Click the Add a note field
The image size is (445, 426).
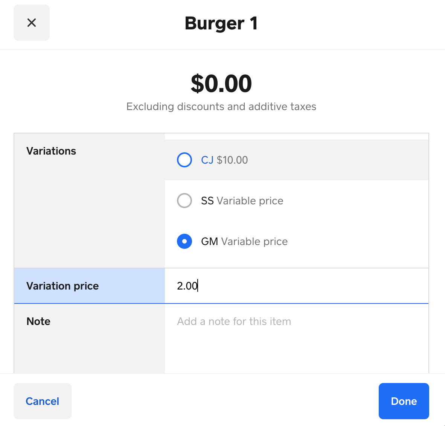coord(234,321)
